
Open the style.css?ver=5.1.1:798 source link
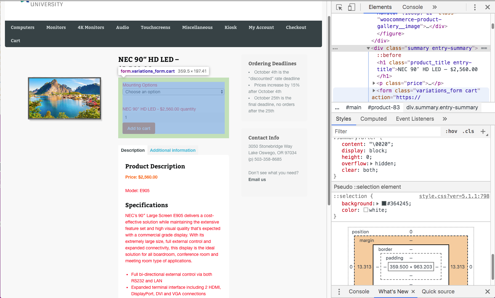(454, 196)
